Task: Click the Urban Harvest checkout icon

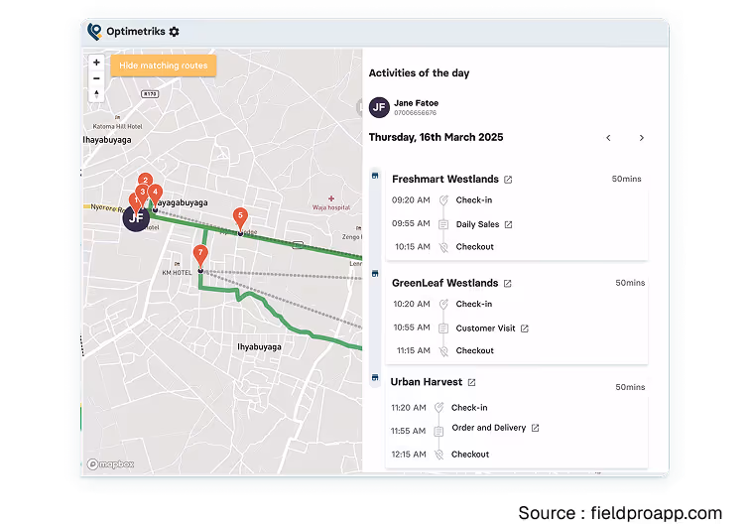Action: (x=439, y=455)
